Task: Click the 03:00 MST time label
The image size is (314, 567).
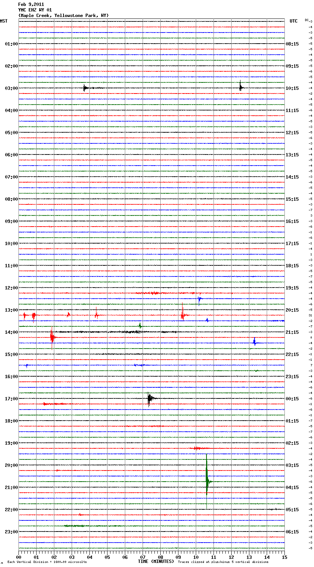Action: point(11,88)
